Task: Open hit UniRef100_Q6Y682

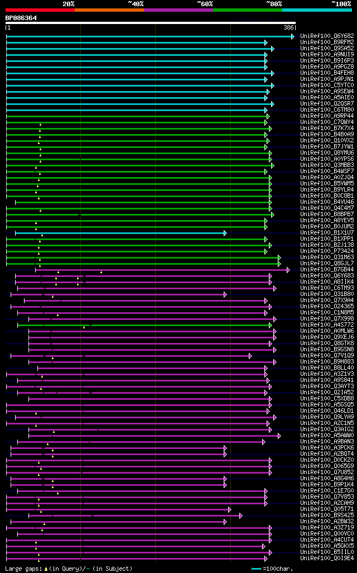Action: pyautogui.click(x=327, y=36)
